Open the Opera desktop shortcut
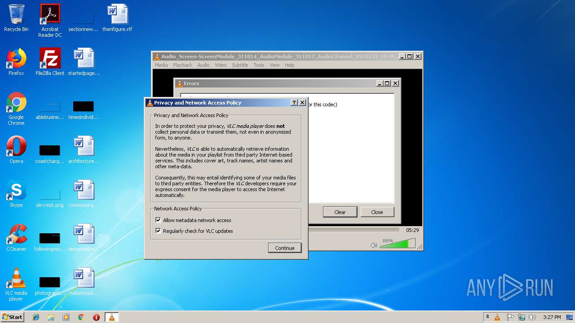575x323 pixels. (x=16, y=150)
